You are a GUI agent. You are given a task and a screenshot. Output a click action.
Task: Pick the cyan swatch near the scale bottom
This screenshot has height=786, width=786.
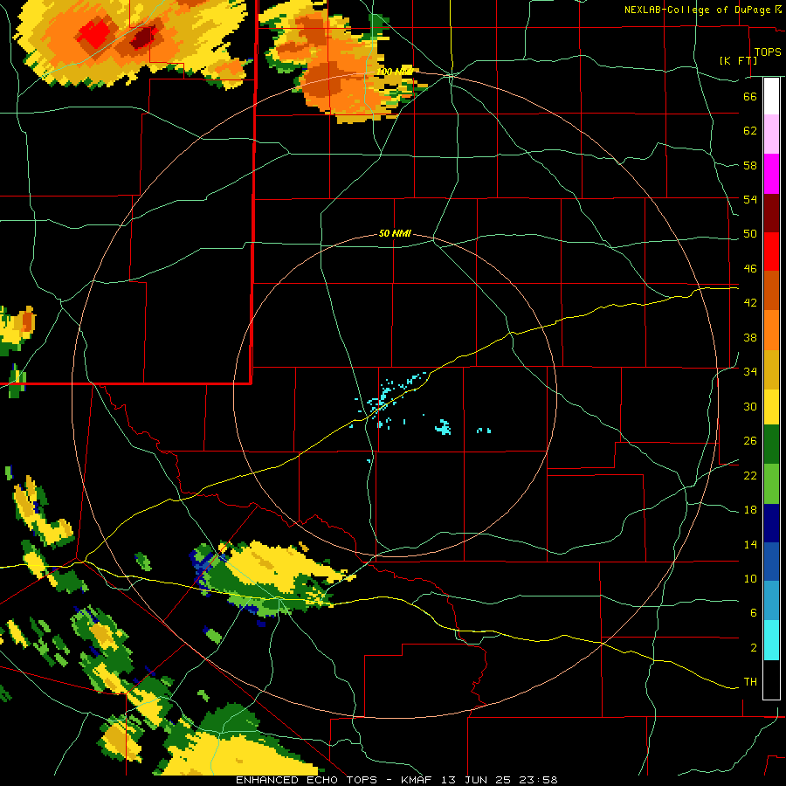tap(771, 640)
